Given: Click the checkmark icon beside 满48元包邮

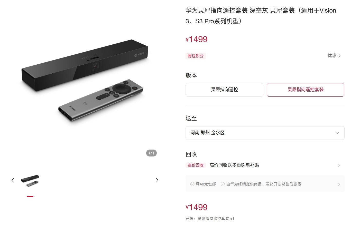Looking at the screenshot, I should coord(192,184).
